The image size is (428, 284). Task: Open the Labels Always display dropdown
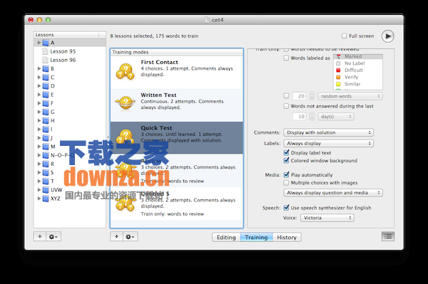(329, 143)
